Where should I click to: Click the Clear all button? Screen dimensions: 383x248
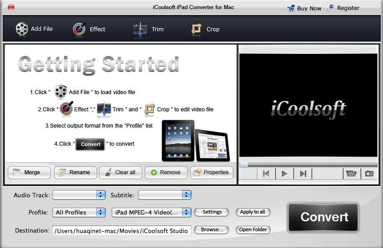click(x=121, y=172)
